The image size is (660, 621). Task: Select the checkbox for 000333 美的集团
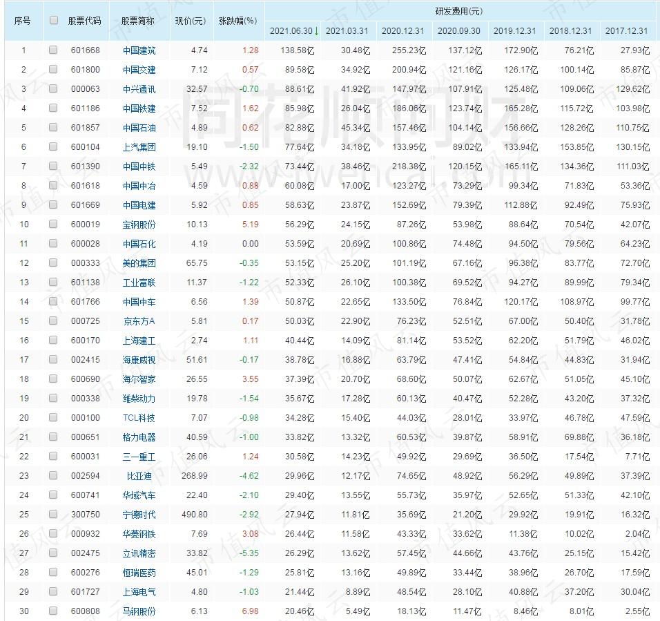point(53,262)
